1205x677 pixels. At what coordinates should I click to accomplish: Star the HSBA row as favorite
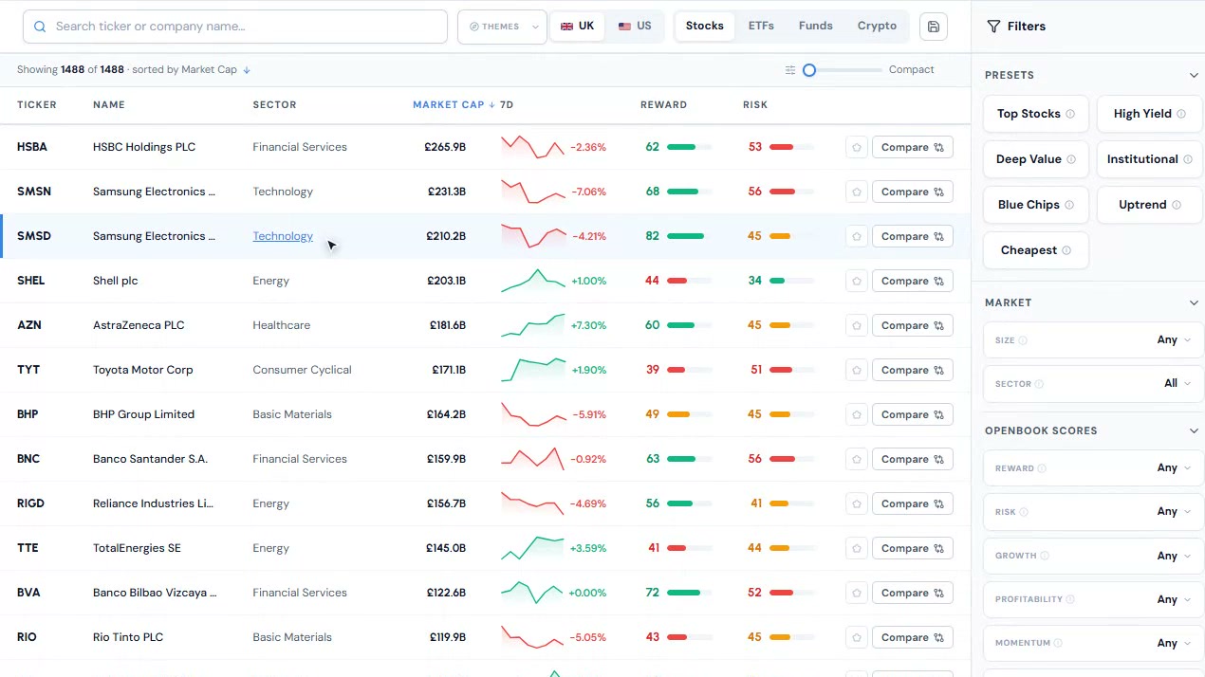[857, 147]
